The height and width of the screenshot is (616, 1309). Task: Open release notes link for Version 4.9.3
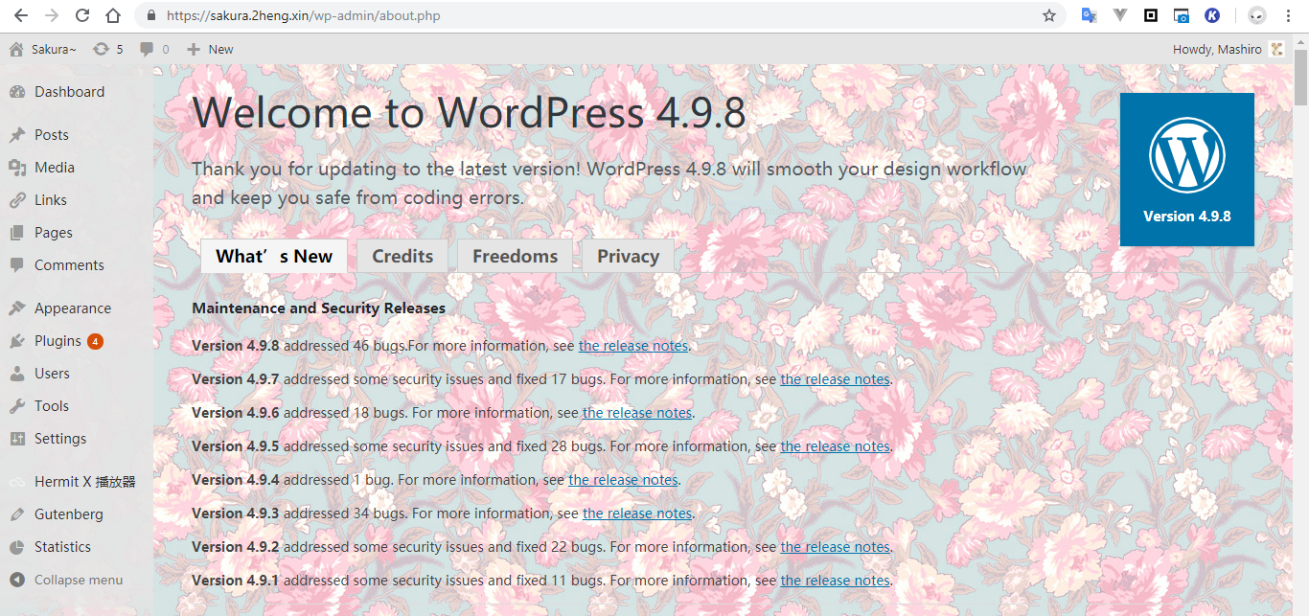click(x=636, y=513)
